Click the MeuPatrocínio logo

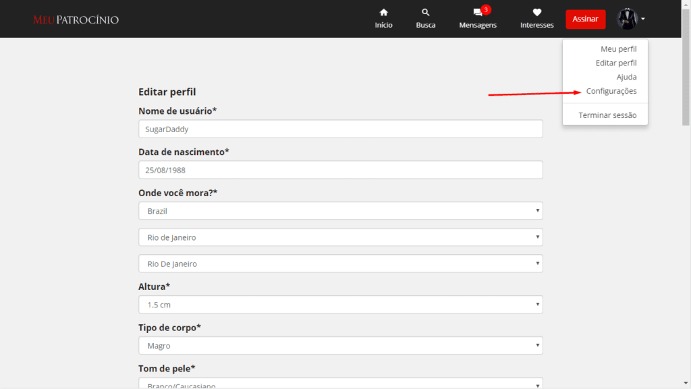[x=76, y=20]
